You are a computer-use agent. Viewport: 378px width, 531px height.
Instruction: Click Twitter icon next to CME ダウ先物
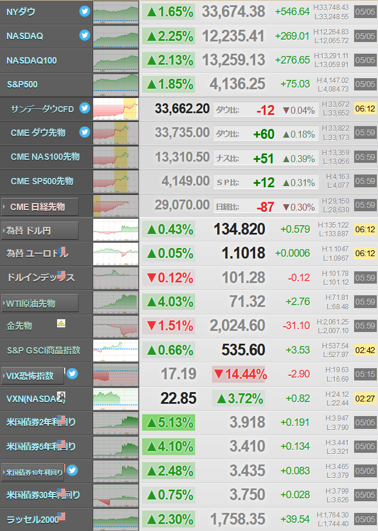click(x=85, y=132)
